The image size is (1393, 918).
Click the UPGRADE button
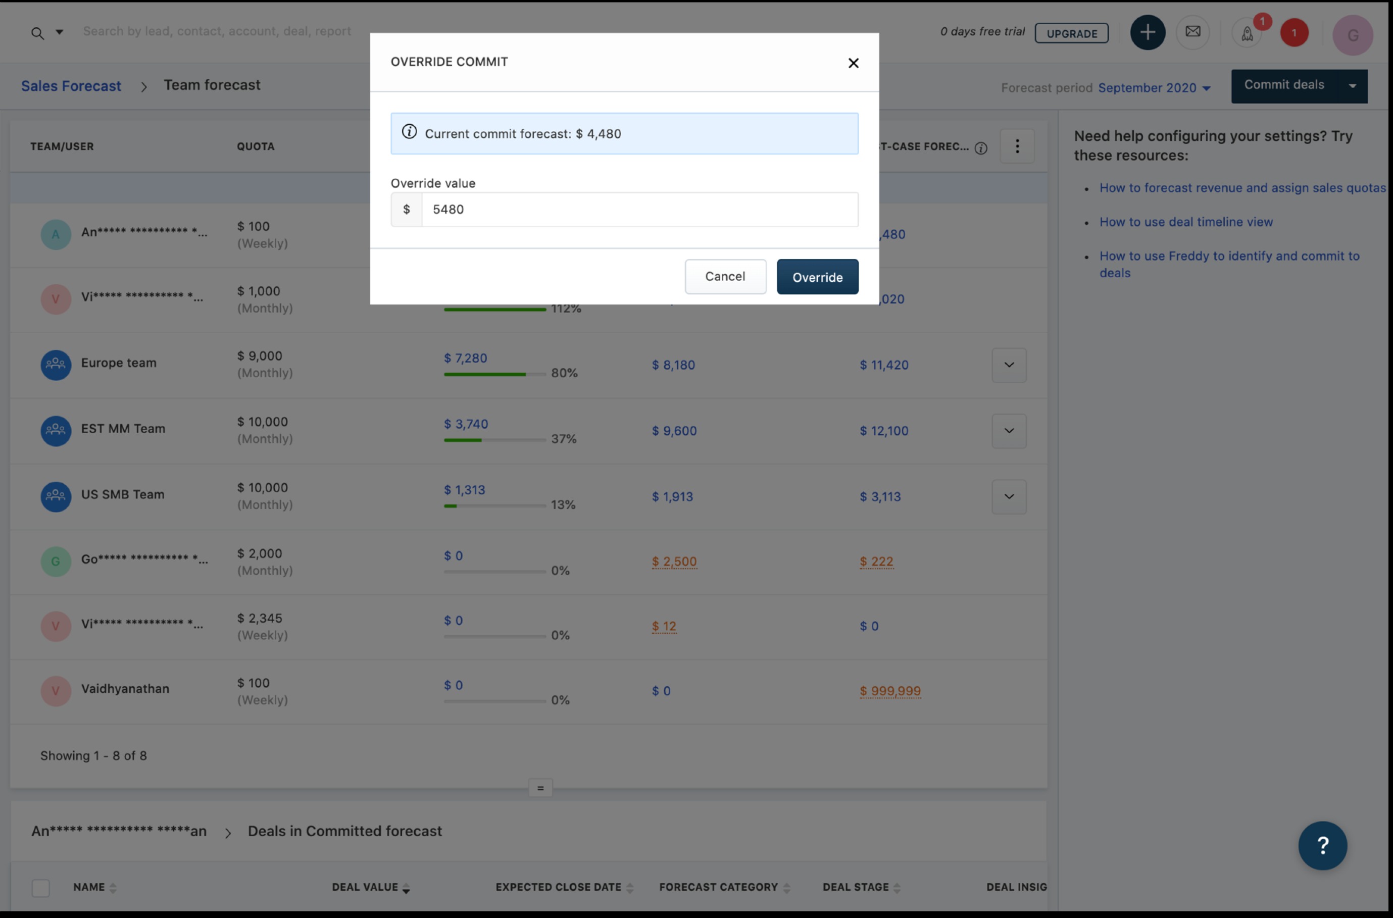point(1071,33)
